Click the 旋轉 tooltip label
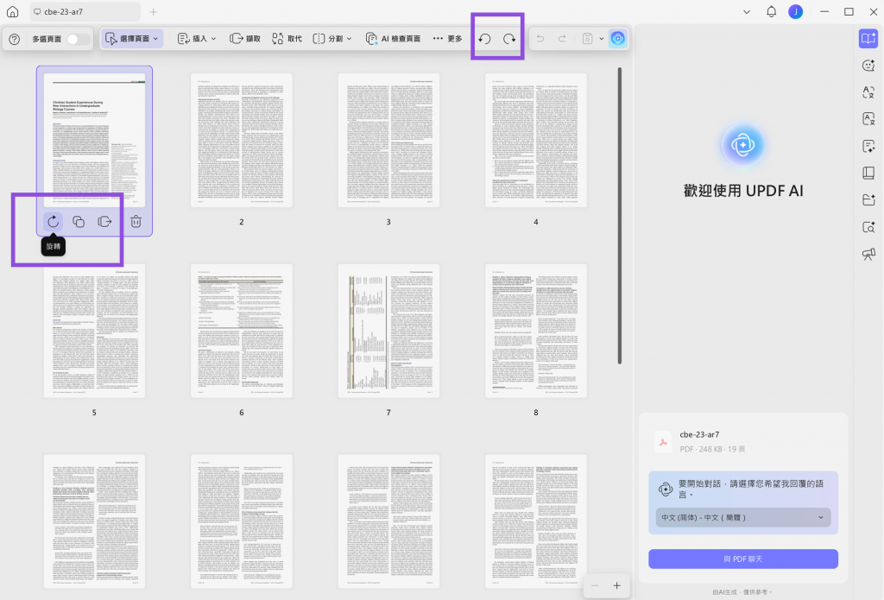The width and height of the screenshot is (884, 600). point(54,246)
